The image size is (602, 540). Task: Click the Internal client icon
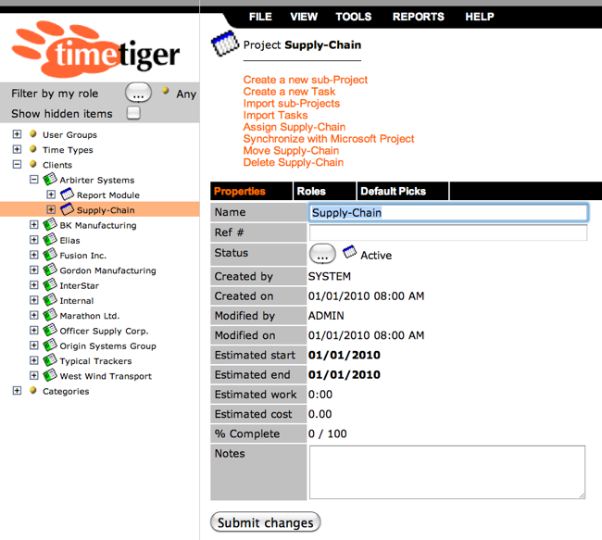[x=50, y=299]
